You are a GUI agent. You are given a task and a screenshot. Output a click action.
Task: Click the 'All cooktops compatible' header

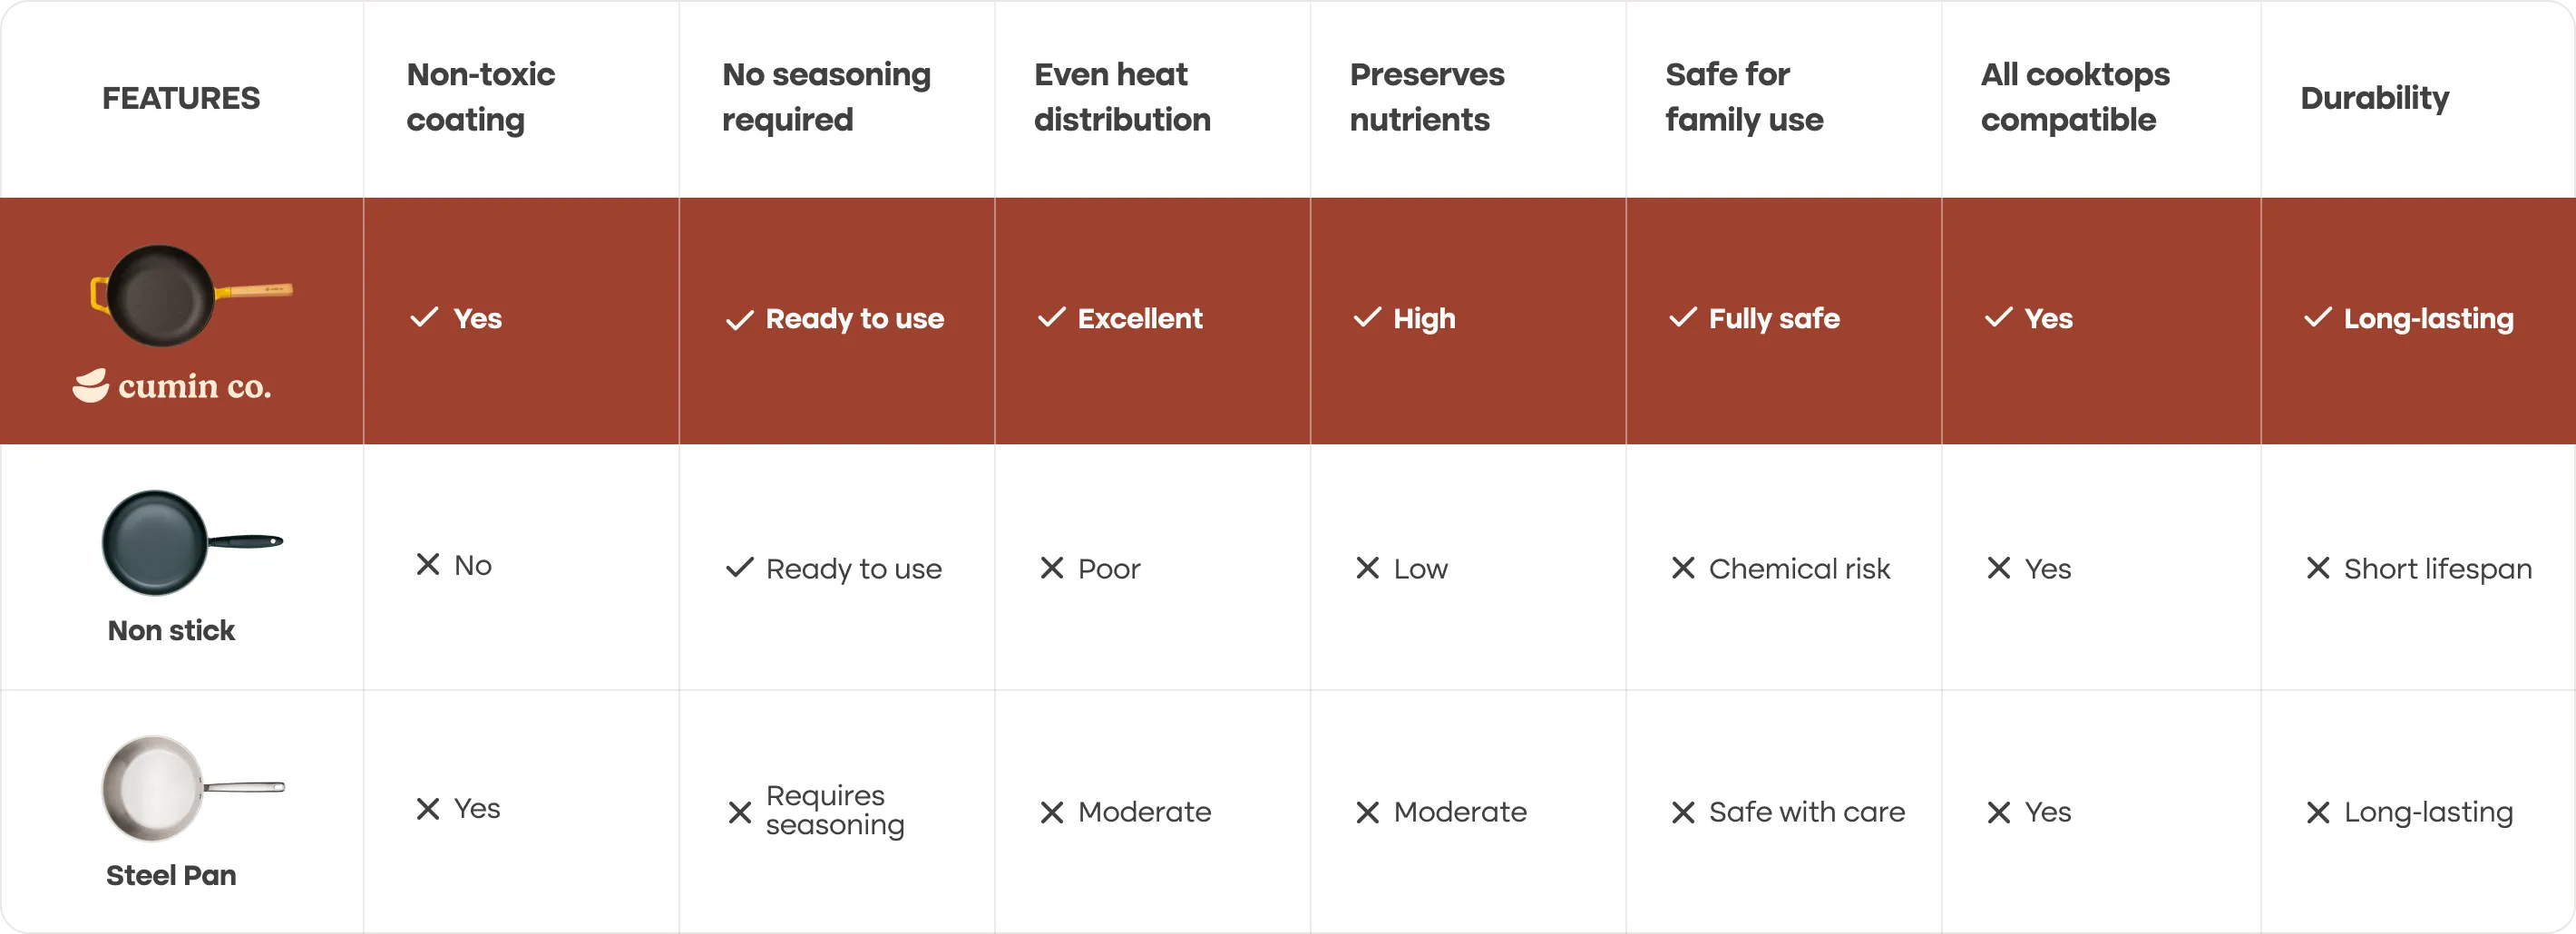coord(2074,97)
